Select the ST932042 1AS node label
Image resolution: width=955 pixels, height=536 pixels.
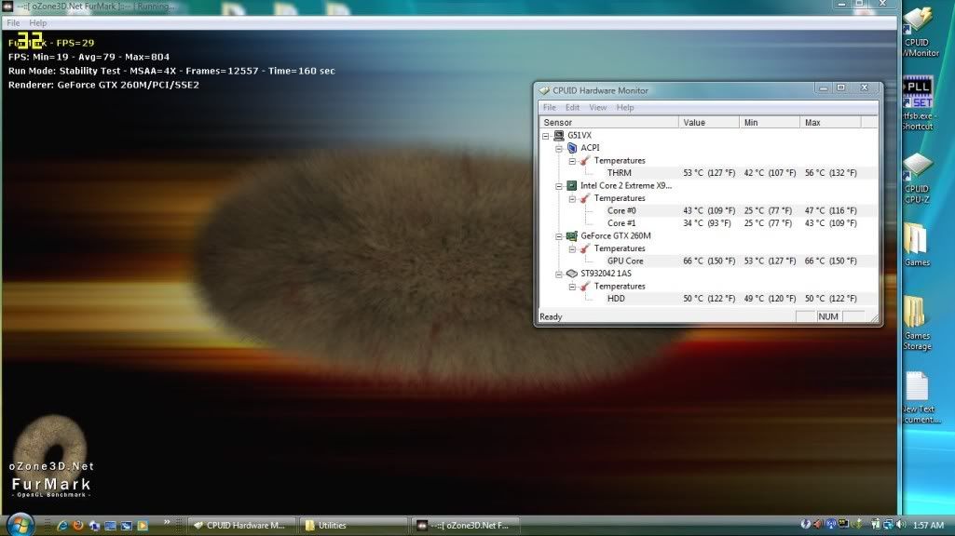pos(606,274)
